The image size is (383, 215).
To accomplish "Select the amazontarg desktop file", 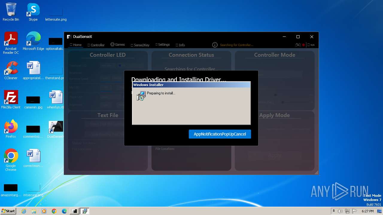I will click(11, 191).
